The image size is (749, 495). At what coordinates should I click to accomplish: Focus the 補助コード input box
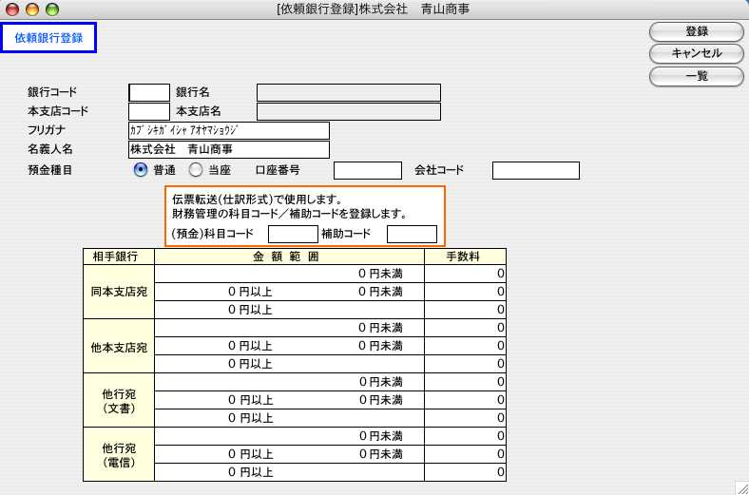point(412,234)
